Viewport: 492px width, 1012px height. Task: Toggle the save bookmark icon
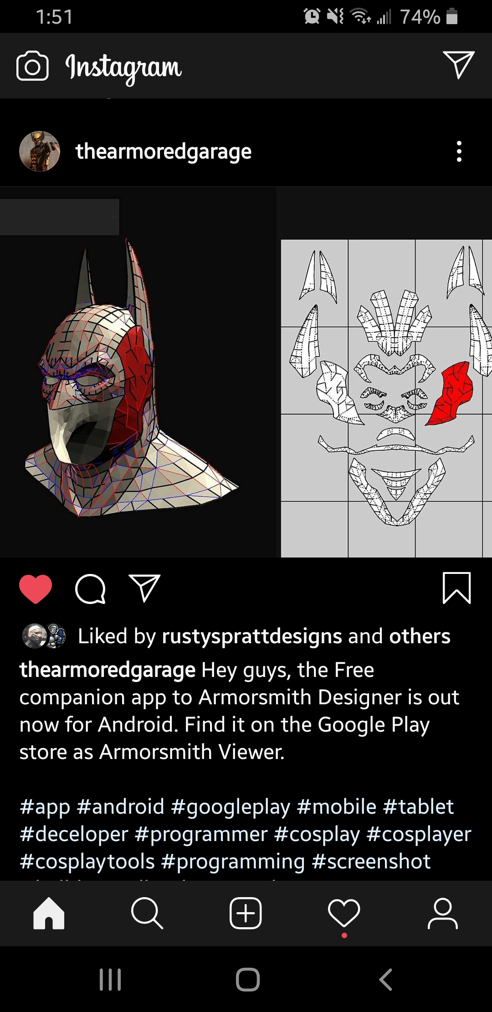tap(456, 588)
